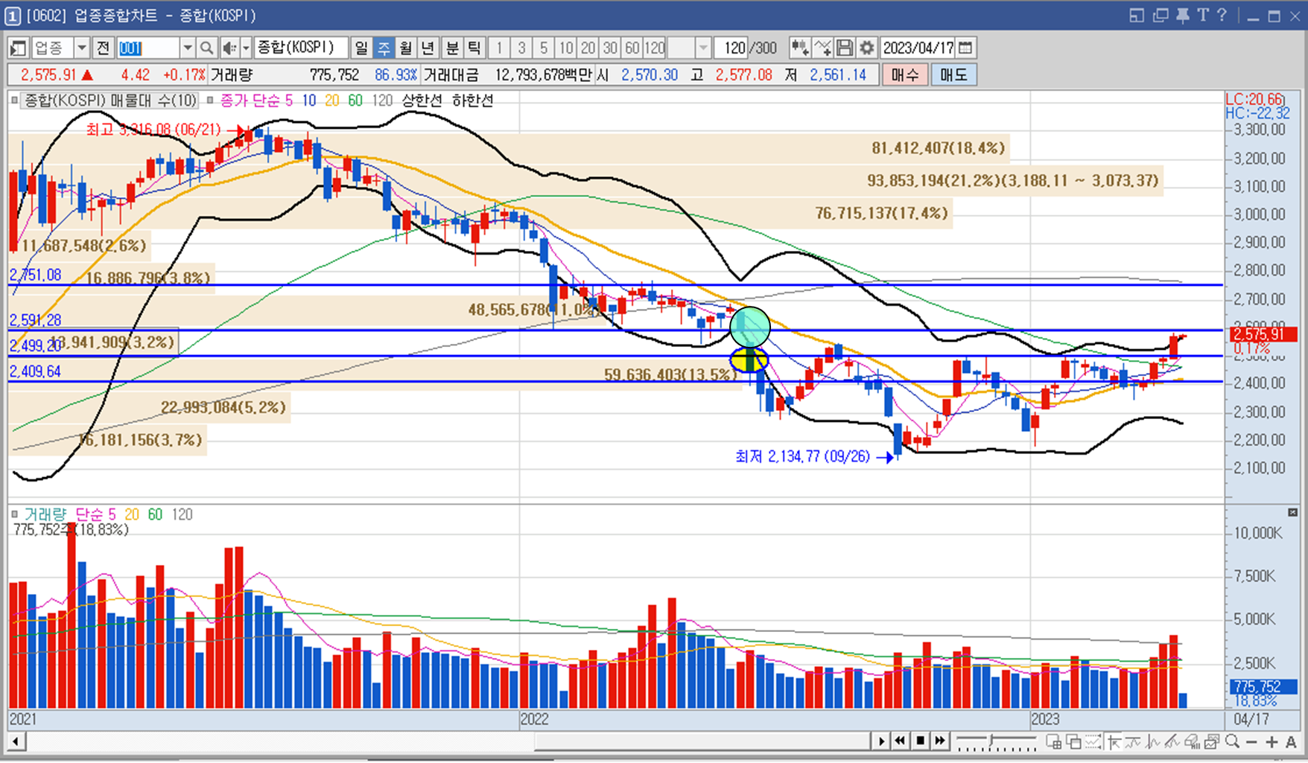Click the plus zoom in icon

click(1272, 742)
